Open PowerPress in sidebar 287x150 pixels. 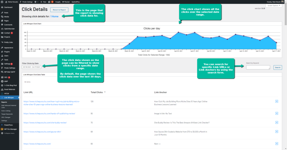[x=8, y=125]
